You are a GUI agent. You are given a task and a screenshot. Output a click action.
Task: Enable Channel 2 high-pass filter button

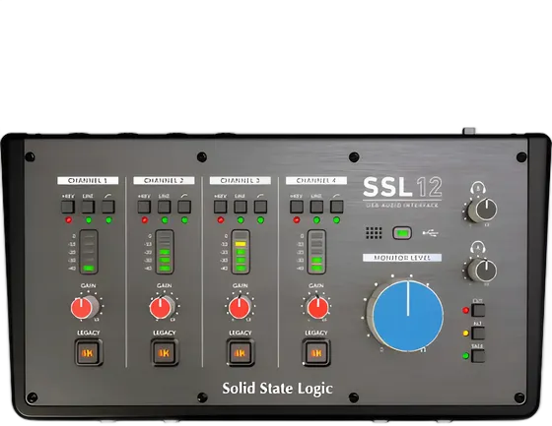(184, 207)
